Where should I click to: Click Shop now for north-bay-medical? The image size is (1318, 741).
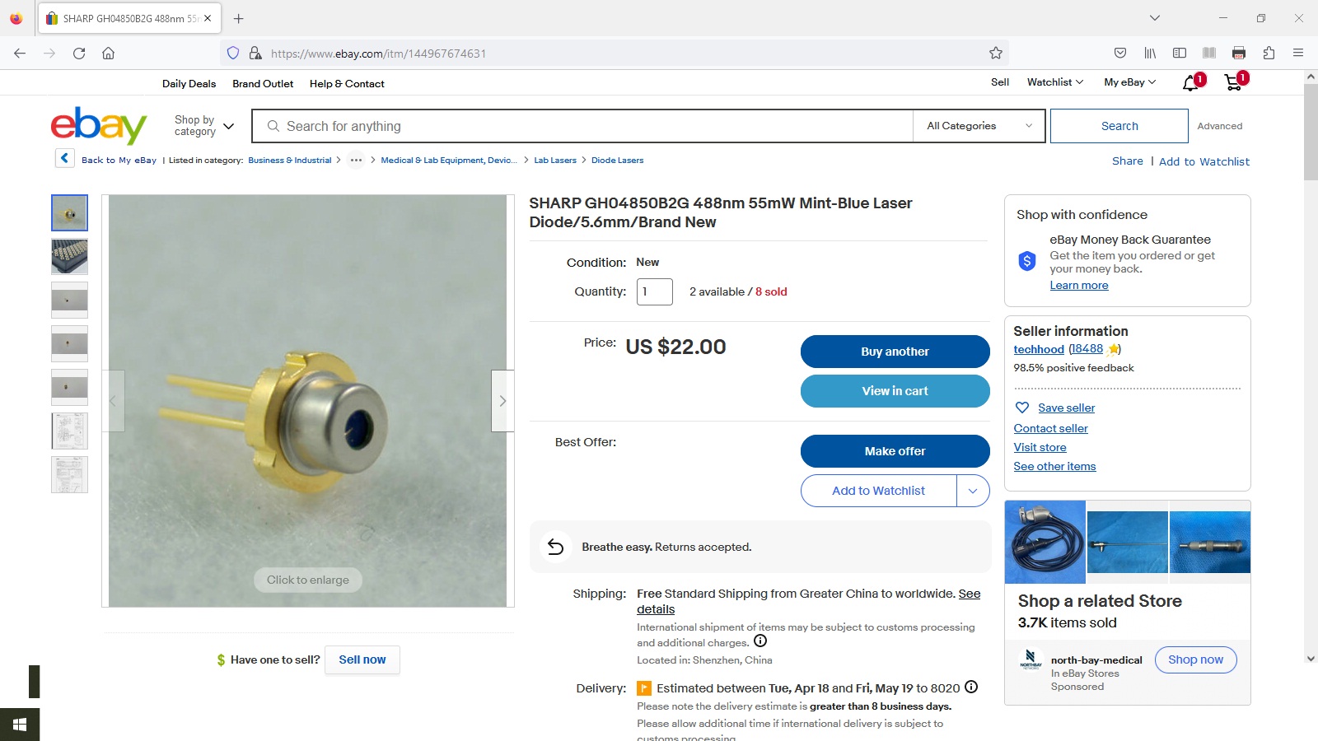[x=1195, y=659]
